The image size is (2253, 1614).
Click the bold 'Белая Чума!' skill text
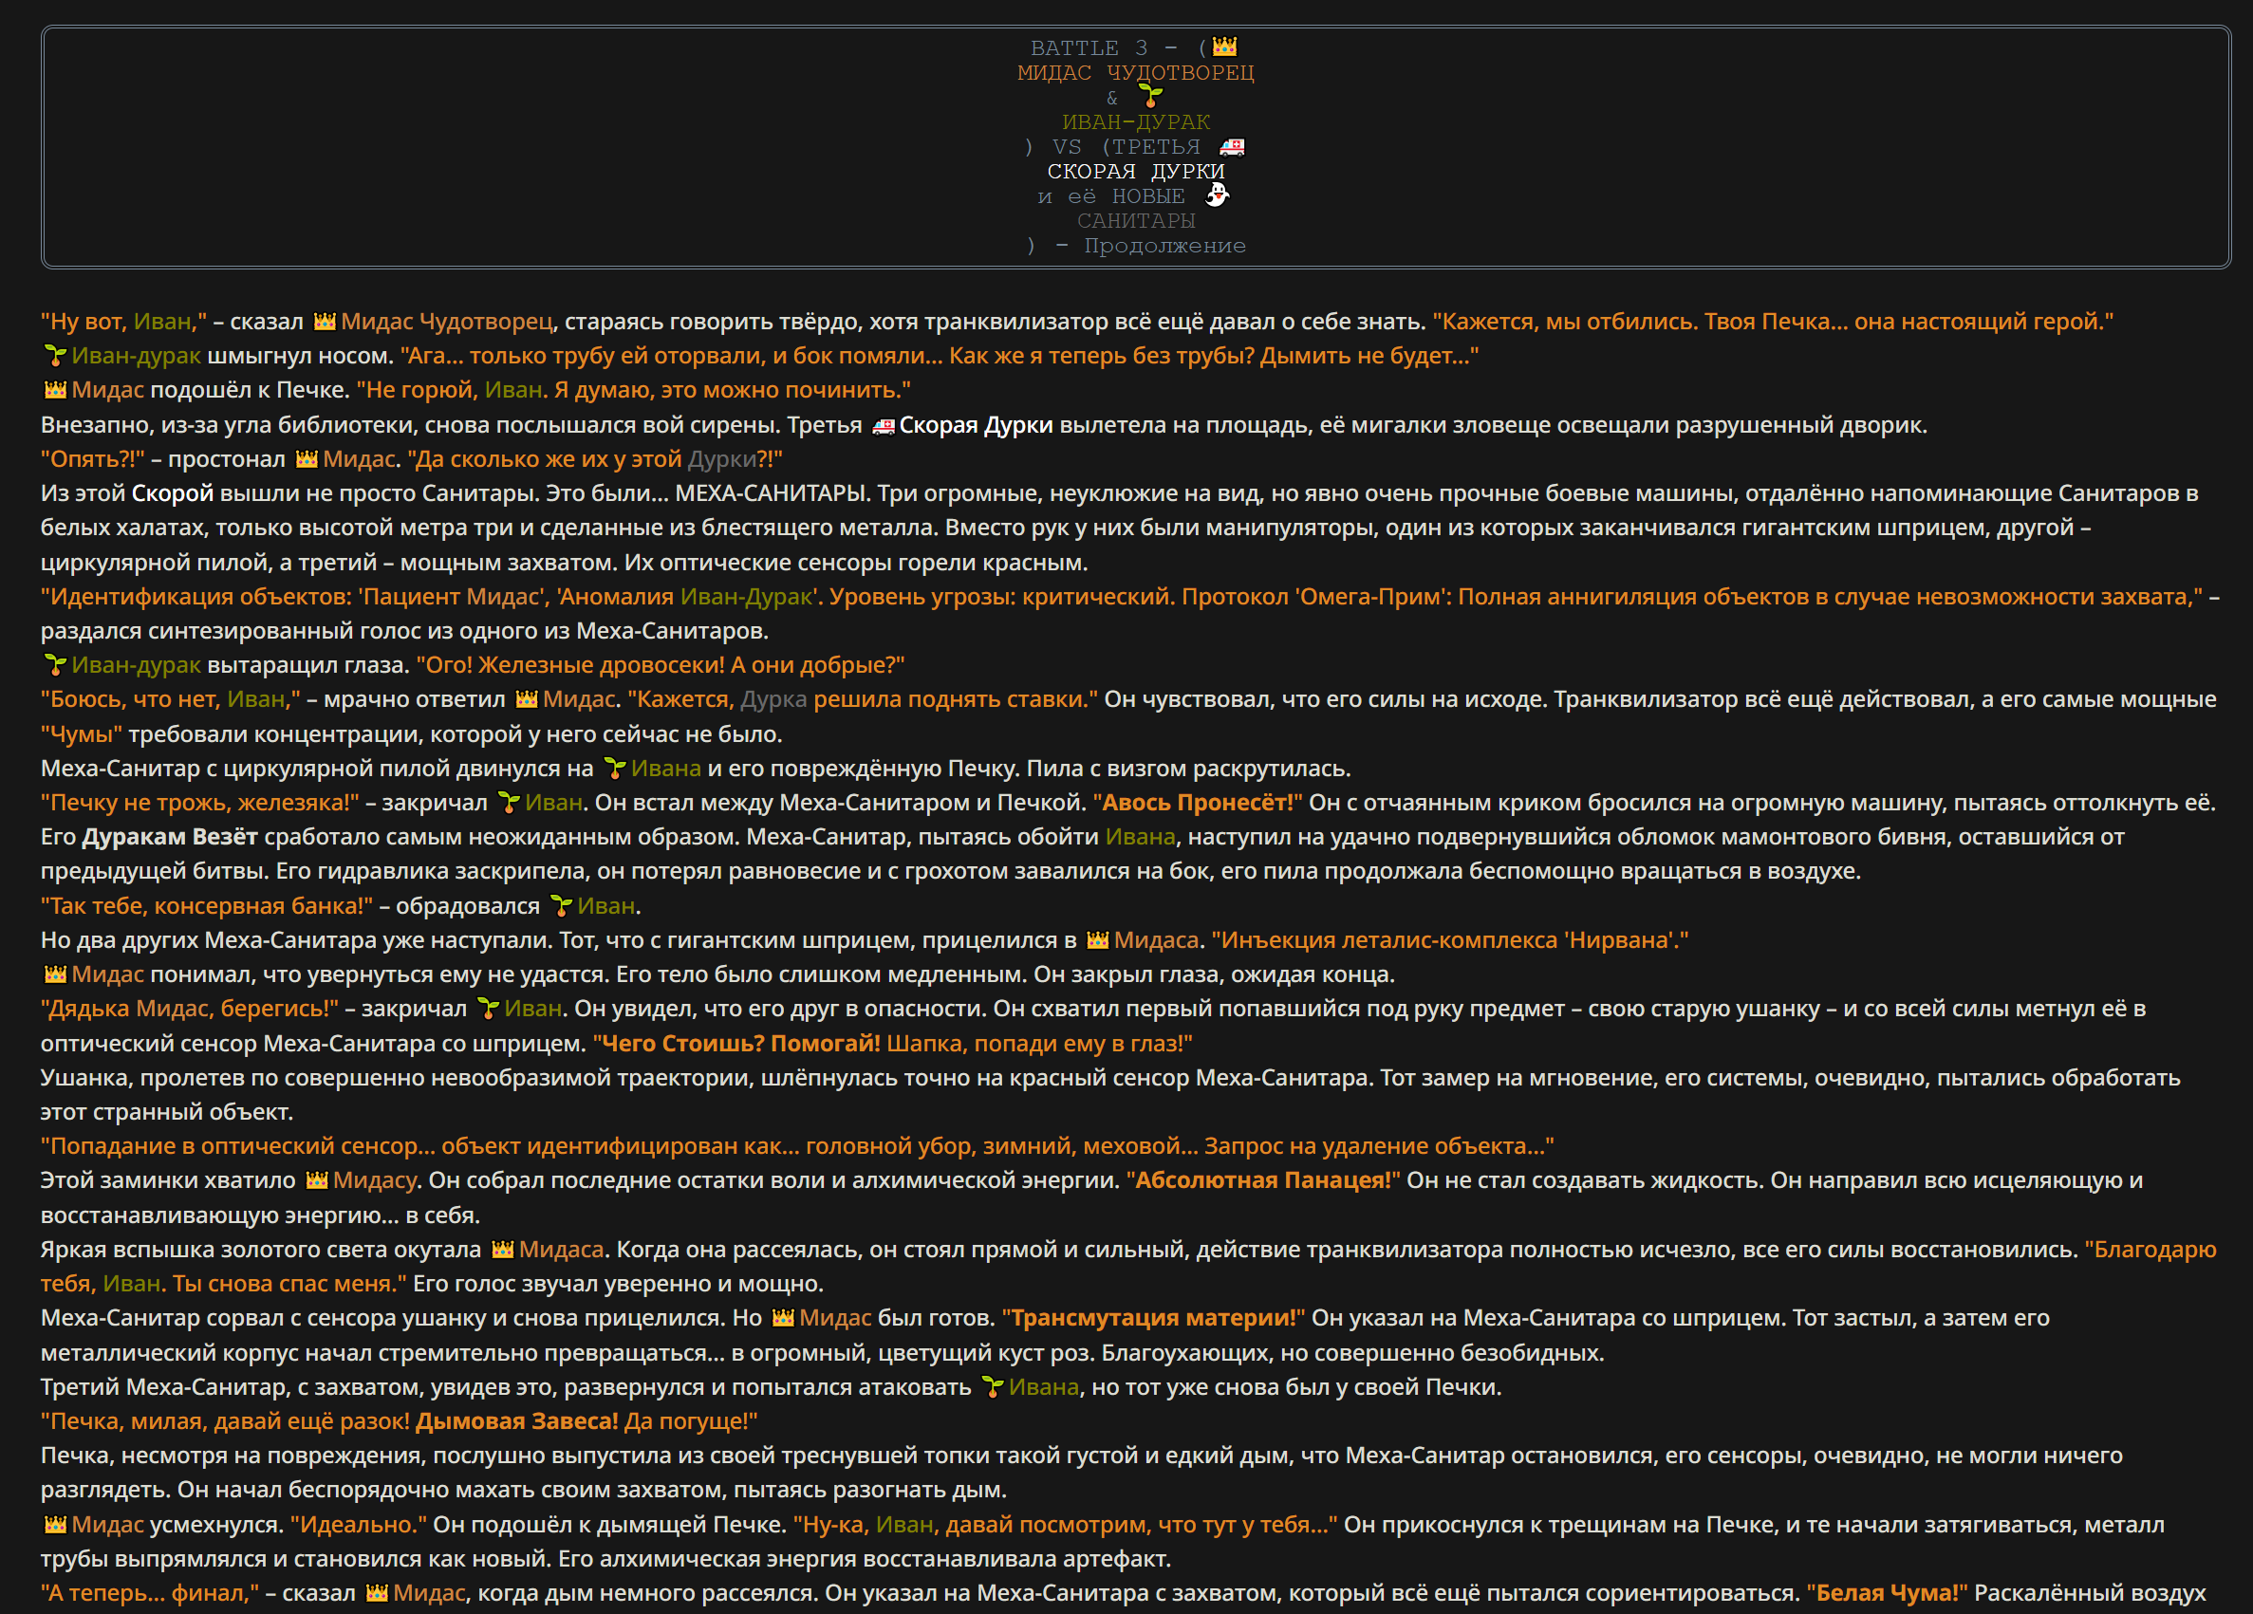(x=1887, y=1593)
